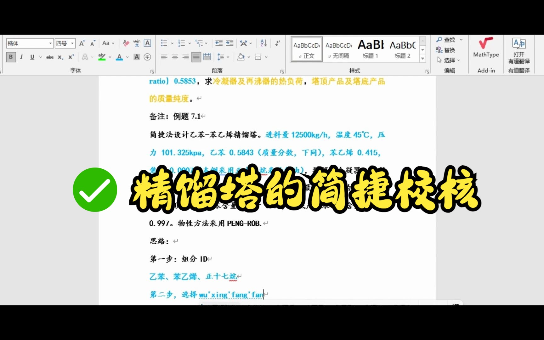Apply center paragraph alignment
The width and height of the screenshot is (544, 340).
[x=174, y=57]
